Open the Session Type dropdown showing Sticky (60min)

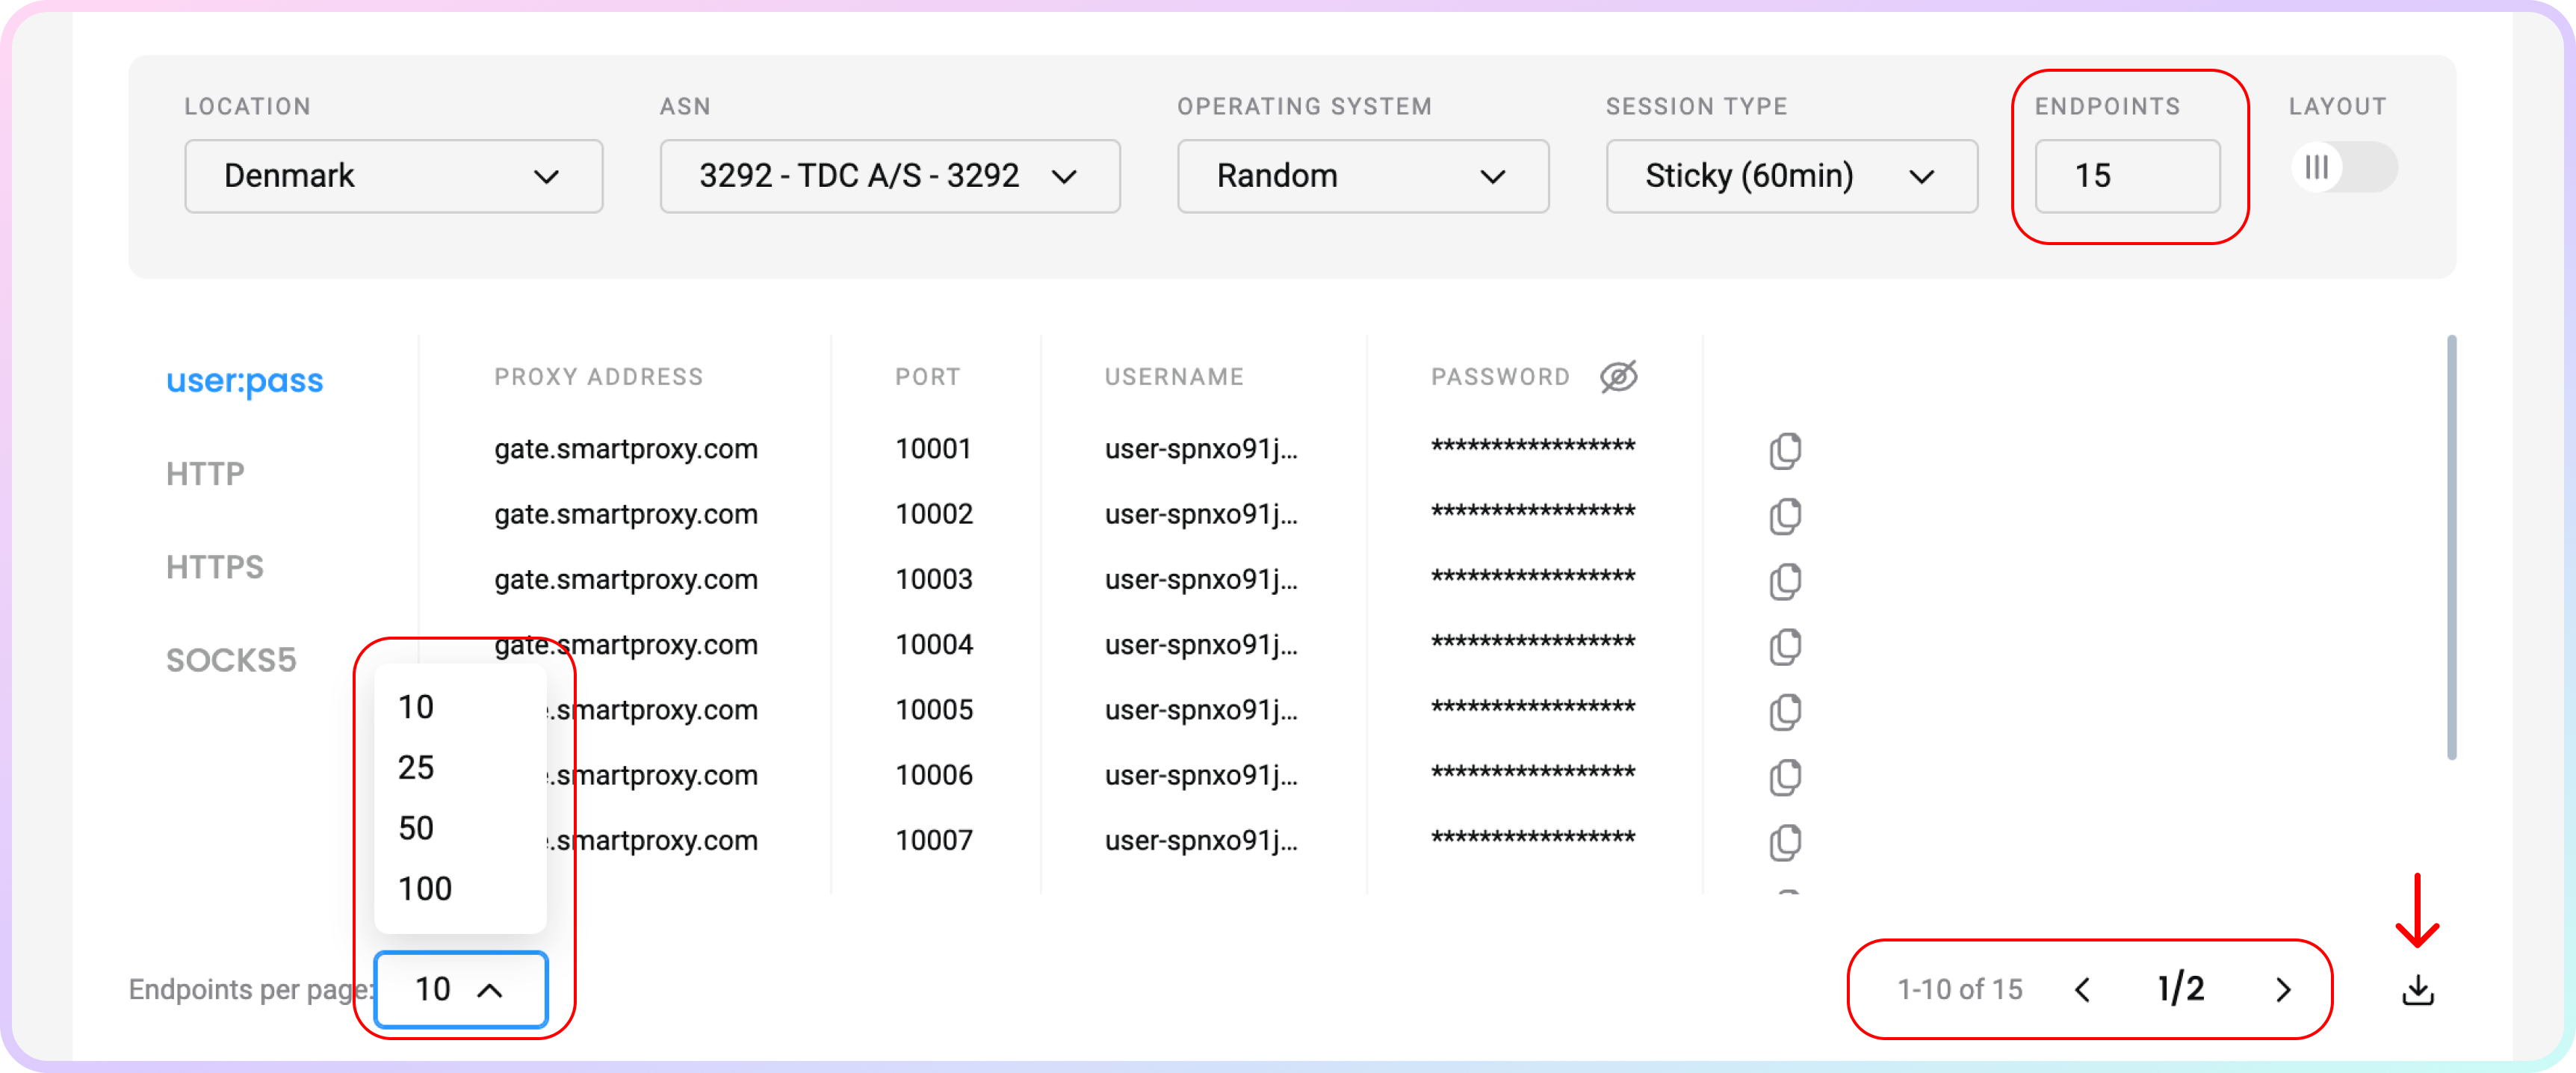(x=1791, y=176)
